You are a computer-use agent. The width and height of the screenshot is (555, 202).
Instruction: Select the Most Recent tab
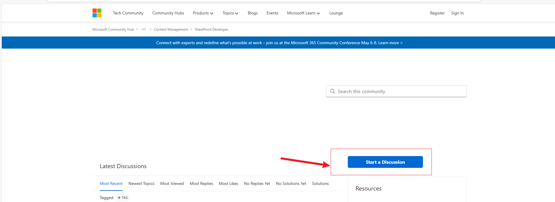click(x=111, y=183)
